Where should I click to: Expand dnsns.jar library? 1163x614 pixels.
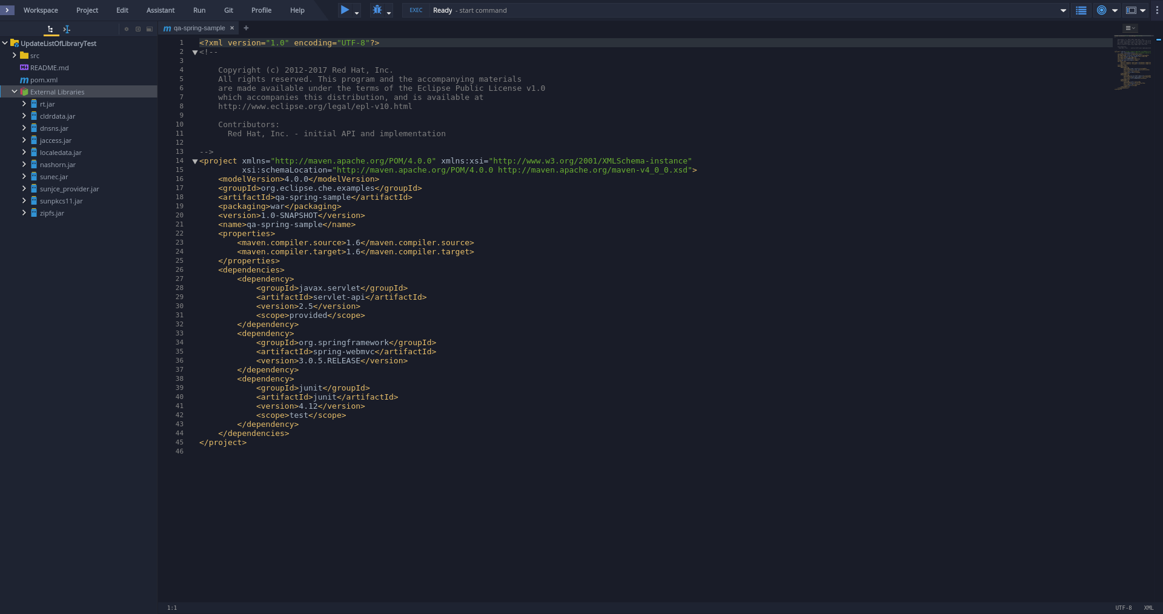tap(24, 128)
